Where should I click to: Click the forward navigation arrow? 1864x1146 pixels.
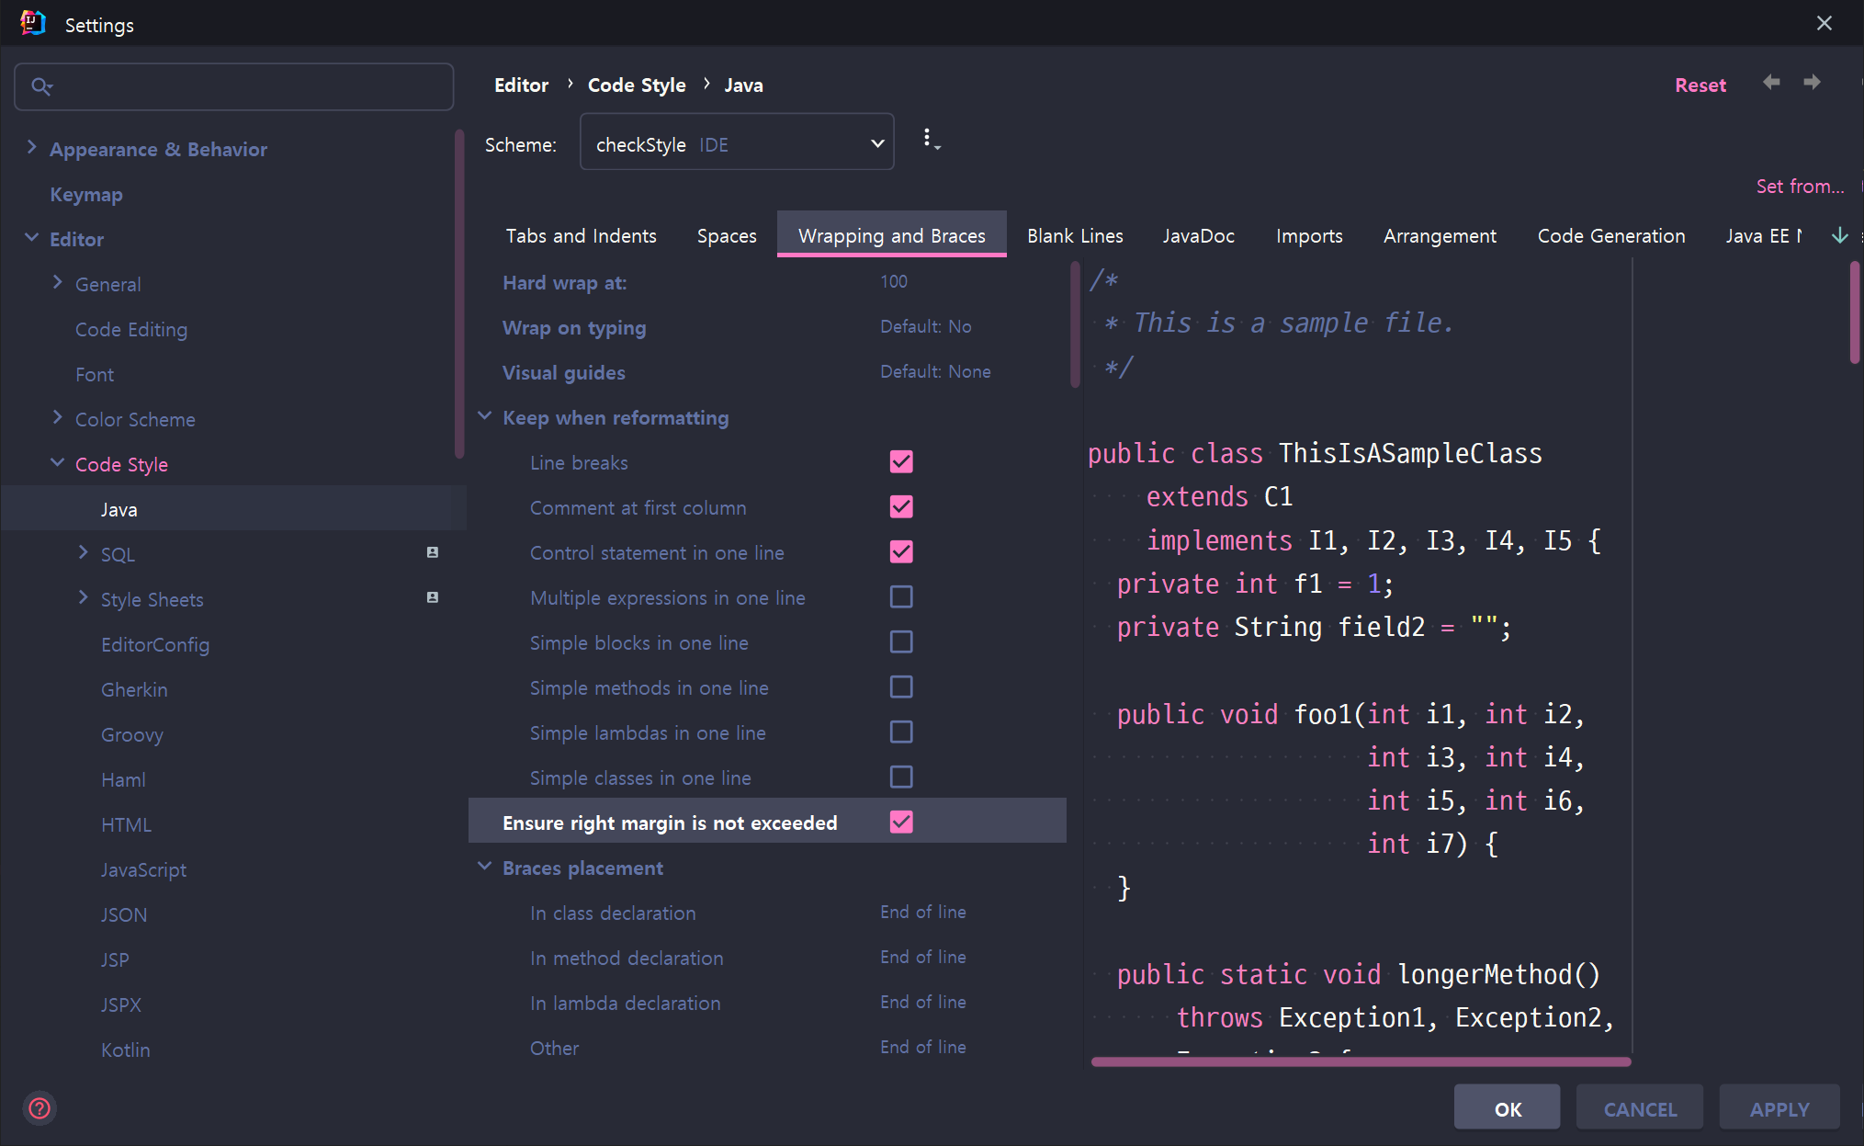[1812, 83]
